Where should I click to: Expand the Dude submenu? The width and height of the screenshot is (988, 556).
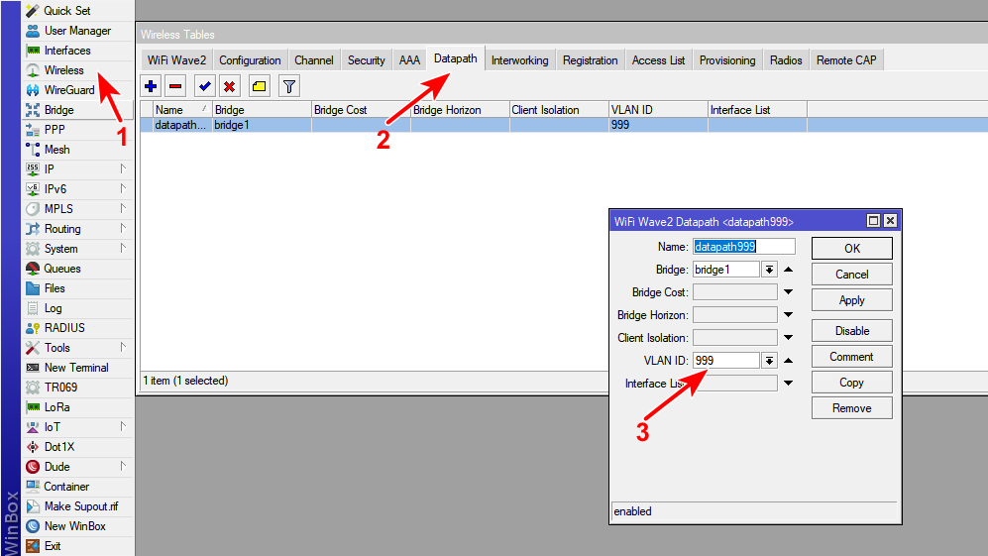(x=123, y=467)
